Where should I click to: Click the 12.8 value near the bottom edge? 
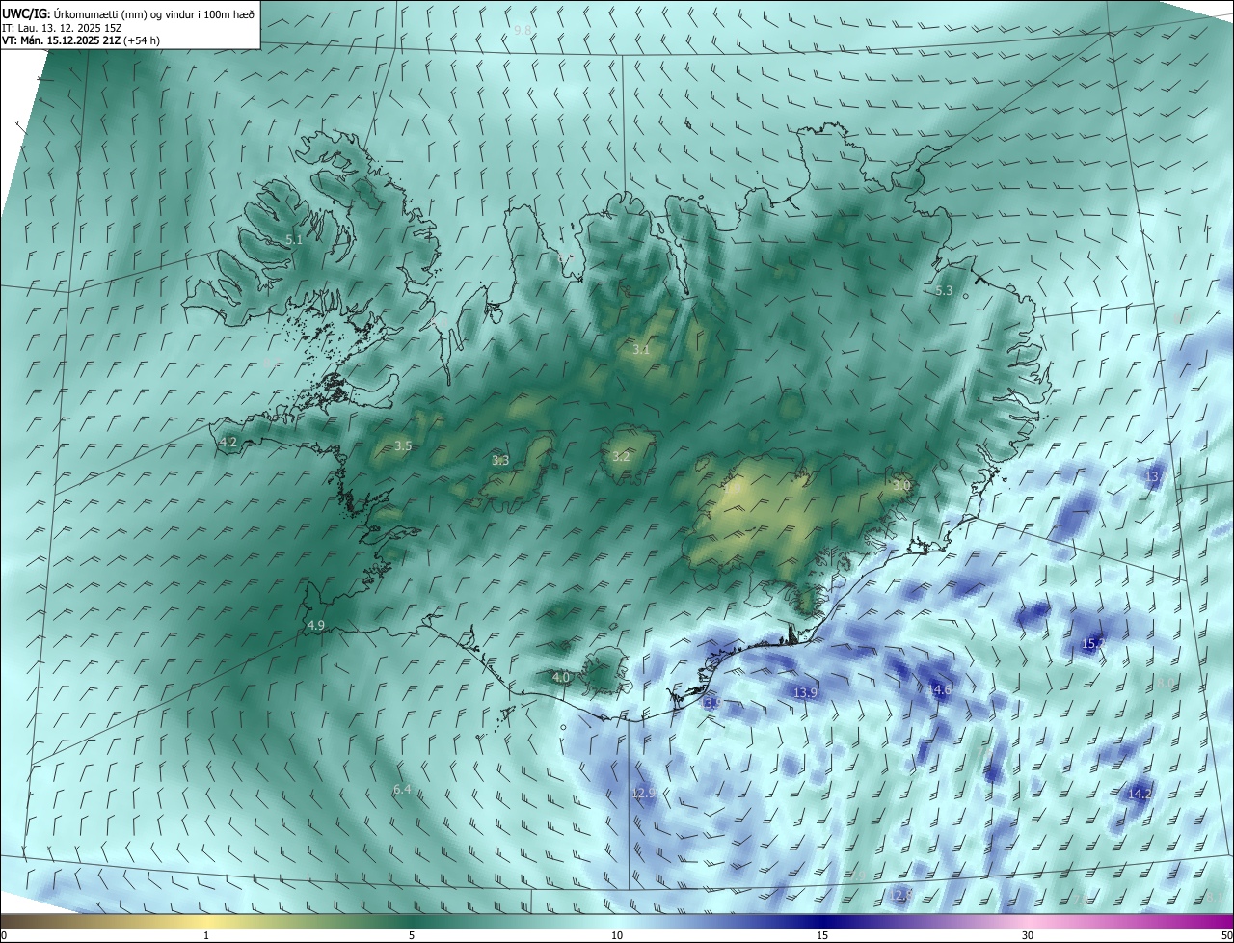pyautogui.click(x=899, y=895)
